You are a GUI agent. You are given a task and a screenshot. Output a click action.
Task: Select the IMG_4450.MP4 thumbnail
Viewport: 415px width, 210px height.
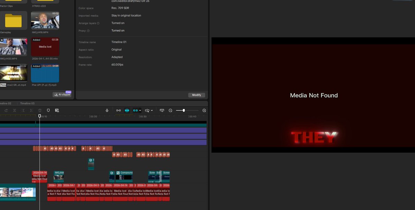click(x=13, y=46)
